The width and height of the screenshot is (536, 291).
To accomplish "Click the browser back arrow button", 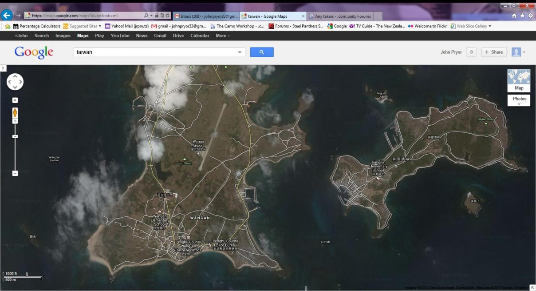I will [x=7, y=16].
